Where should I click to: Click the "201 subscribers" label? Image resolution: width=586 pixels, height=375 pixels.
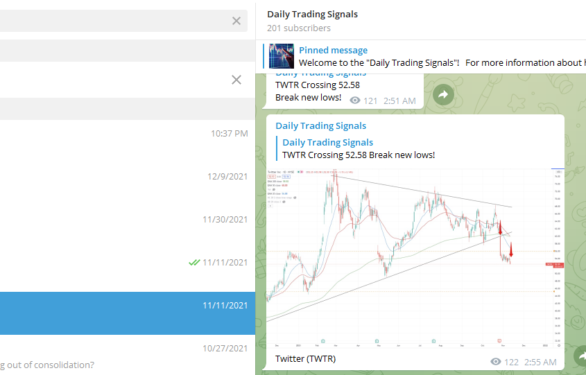[299, 28]
